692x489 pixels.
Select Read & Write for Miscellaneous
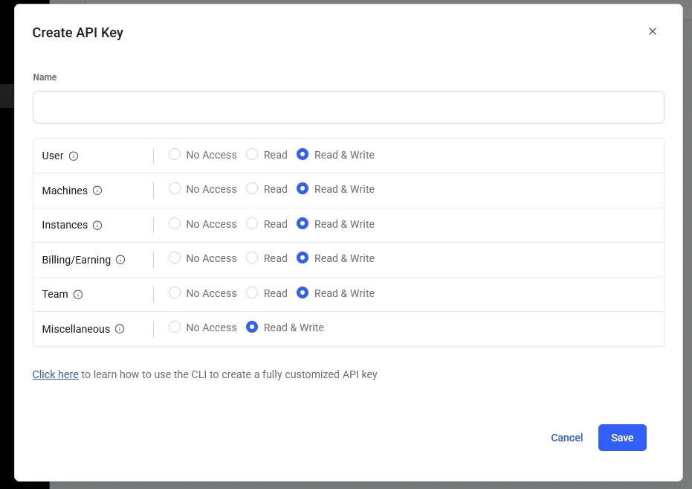(252, 327)
